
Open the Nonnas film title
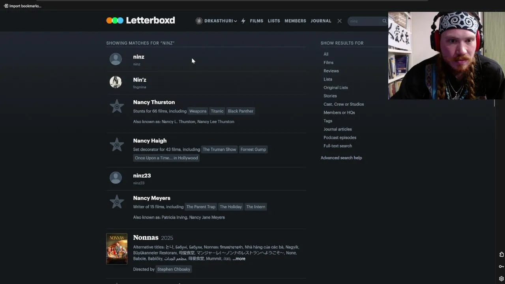[x=146, y=237]
